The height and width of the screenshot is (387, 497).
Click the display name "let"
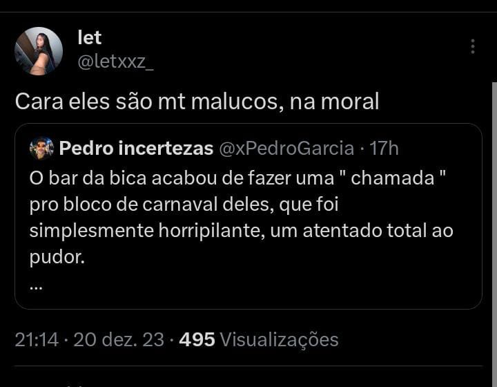[x=90, y=37]
